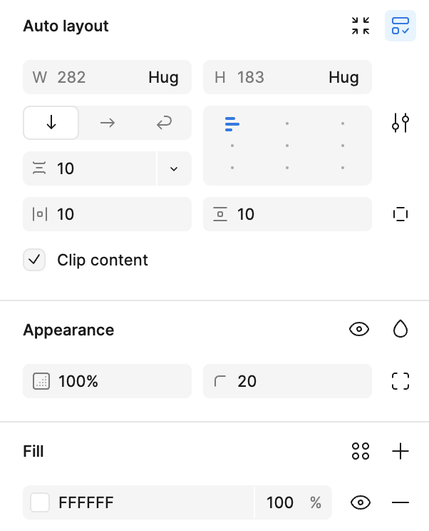Toggle layer visibility in Appearance section
This screenshot has width=429, height=531.
tap(359, 329)
